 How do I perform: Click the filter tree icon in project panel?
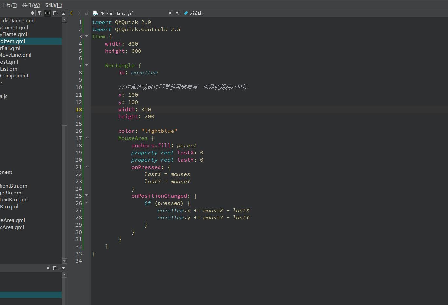[x=40, y=13]
